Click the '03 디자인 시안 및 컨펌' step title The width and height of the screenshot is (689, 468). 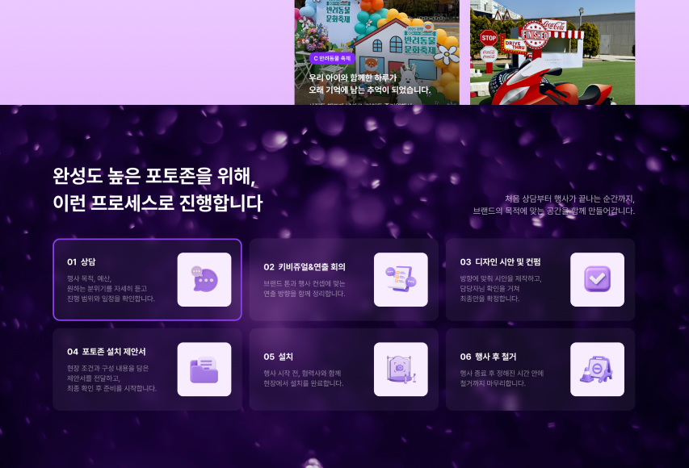pyautogui.click(x=501, y=261)
